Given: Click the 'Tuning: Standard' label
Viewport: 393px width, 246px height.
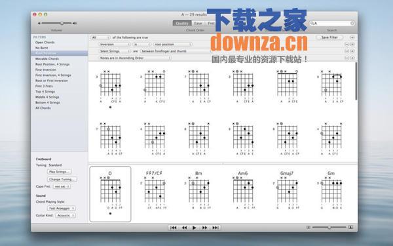Looking at the screenshot, I should 49,165.
